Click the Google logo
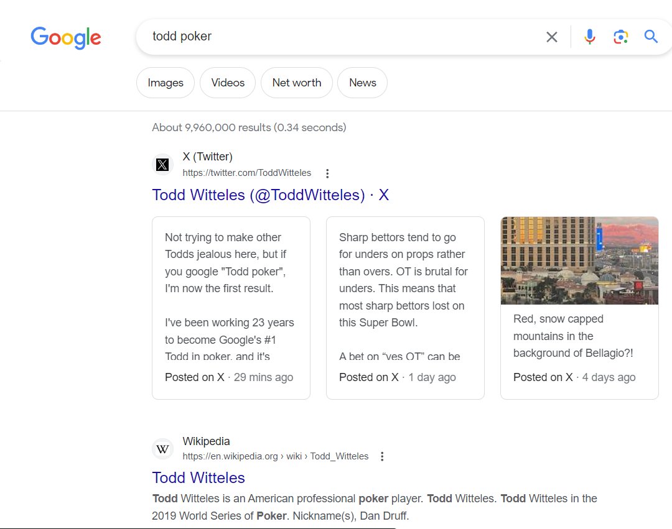The image size is (672, 529). click(66, 38)
